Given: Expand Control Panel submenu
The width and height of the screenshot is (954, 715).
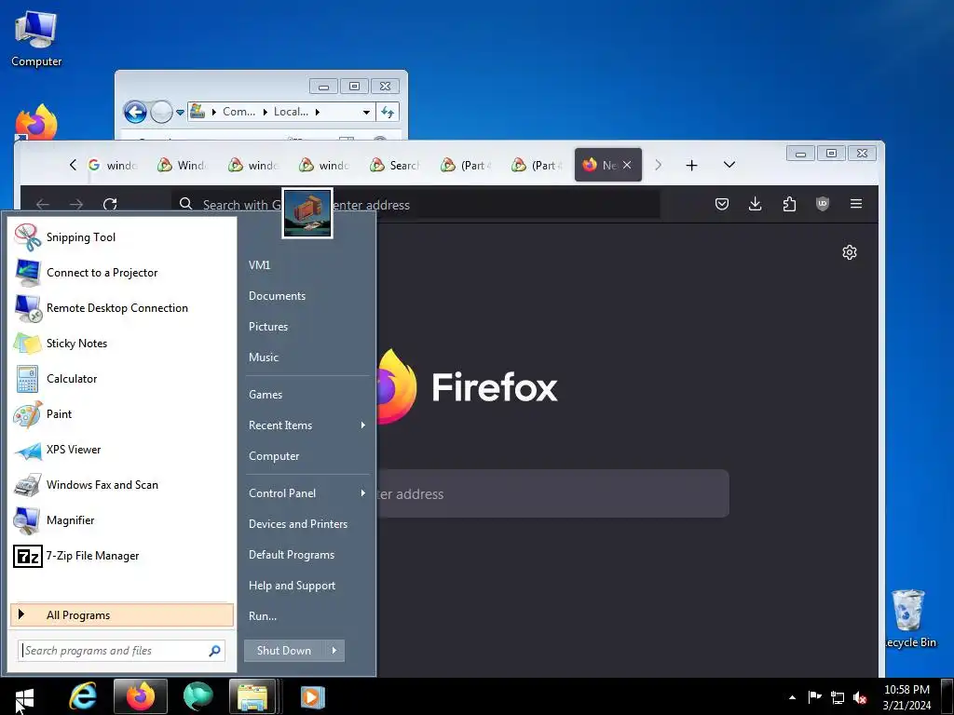Looking at the screenshot, I should click(307, 493).
